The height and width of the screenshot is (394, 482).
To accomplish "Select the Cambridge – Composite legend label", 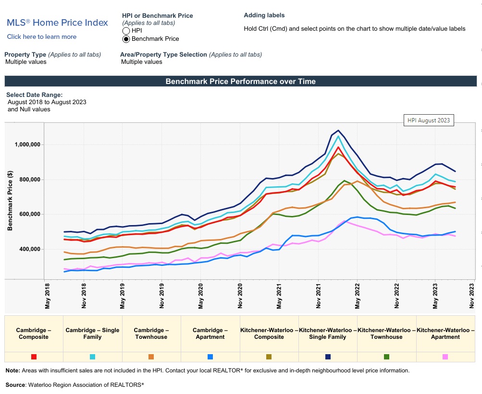I will click(x=34, y=334).
